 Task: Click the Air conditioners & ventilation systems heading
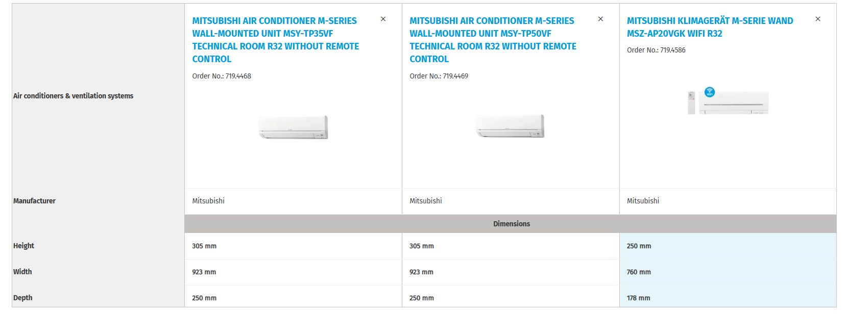(73, 96)
